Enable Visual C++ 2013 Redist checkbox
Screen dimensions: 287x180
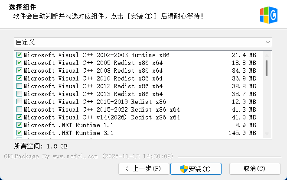pos(19,94)
